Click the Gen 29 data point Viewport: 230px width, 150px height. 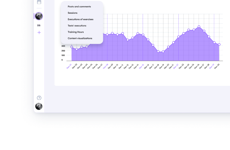tap(214, 42)
